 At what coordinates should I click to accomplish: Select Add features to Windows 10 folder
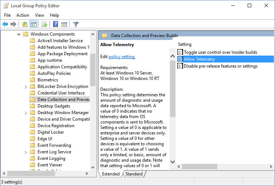(x=63, y=47)
